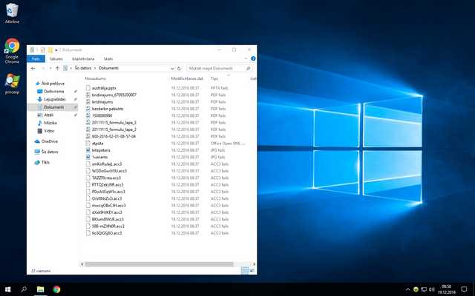
Task: Click chevron before Šis dators in address bar
Action: (x=71, y=68)
